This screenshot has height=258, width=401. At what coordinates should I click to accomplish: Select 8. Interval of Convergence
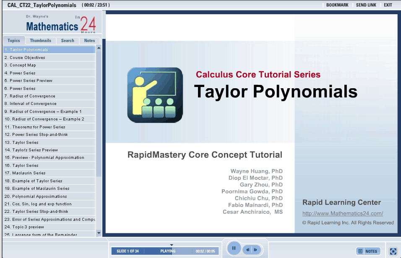click(49, 104)
